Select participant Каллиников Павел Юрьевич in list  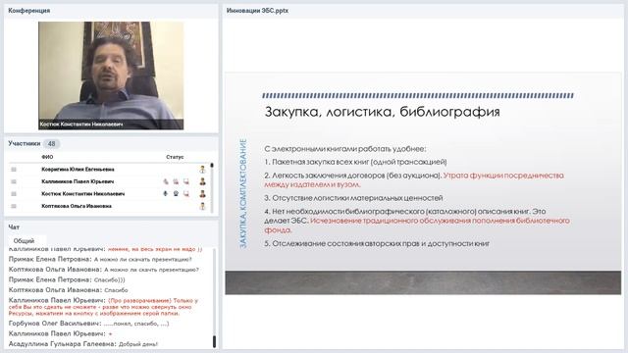(x=78, y=181)
